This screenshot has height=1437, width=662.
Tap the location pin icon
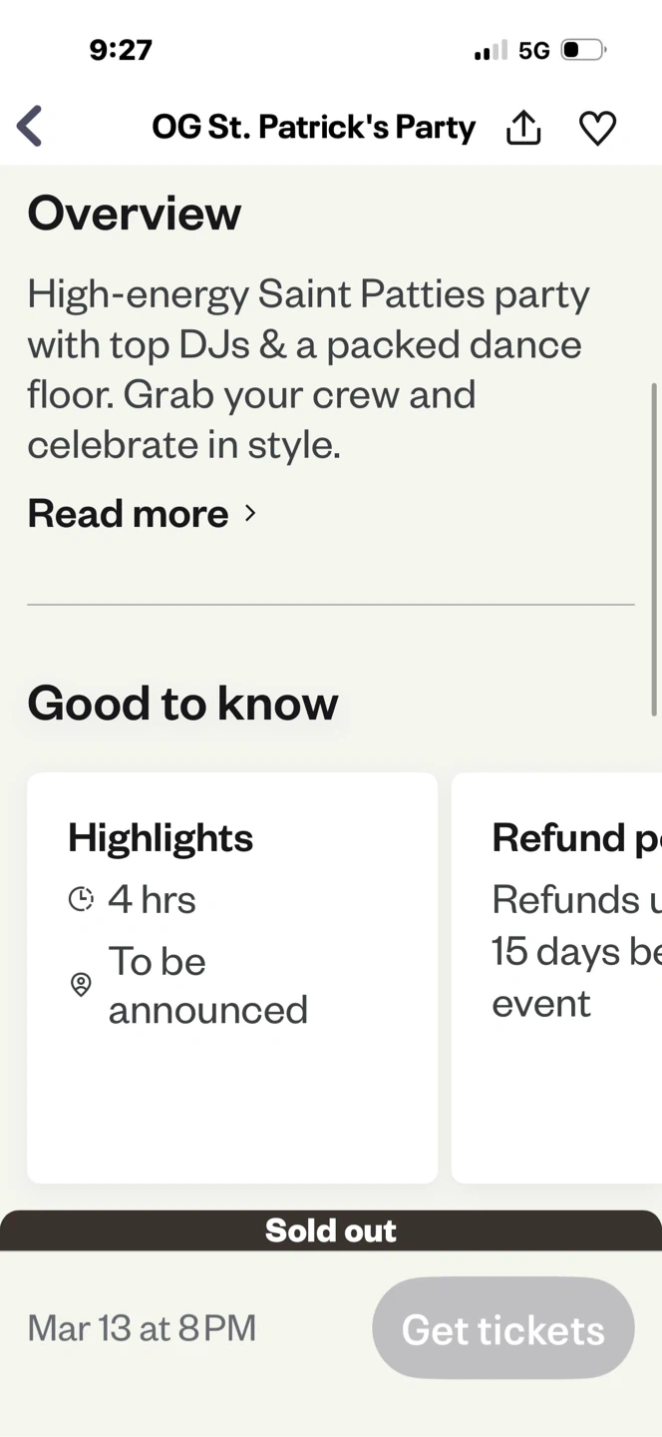81,985
